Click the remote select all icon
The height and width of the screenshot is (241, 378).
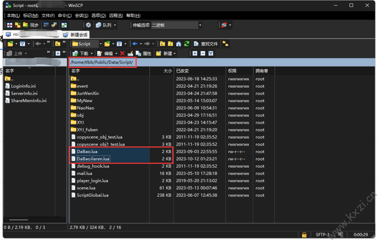point(211,53)
